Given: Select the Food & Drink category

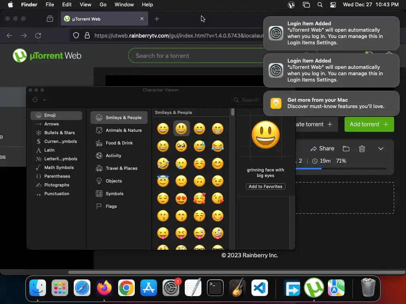Looking at the screenshot, I should click(x=119, y=143).
